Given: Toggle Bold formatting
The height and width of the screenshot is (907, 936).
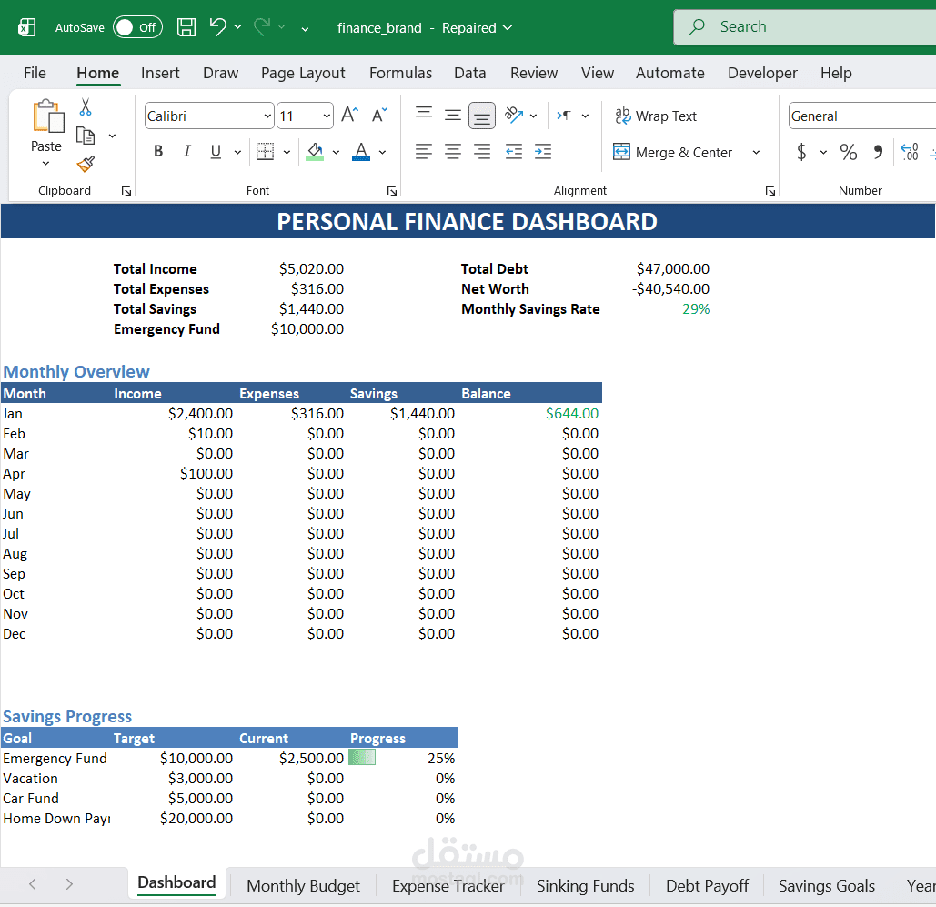Looking at the screenshot, I should [x=158, y=152].
